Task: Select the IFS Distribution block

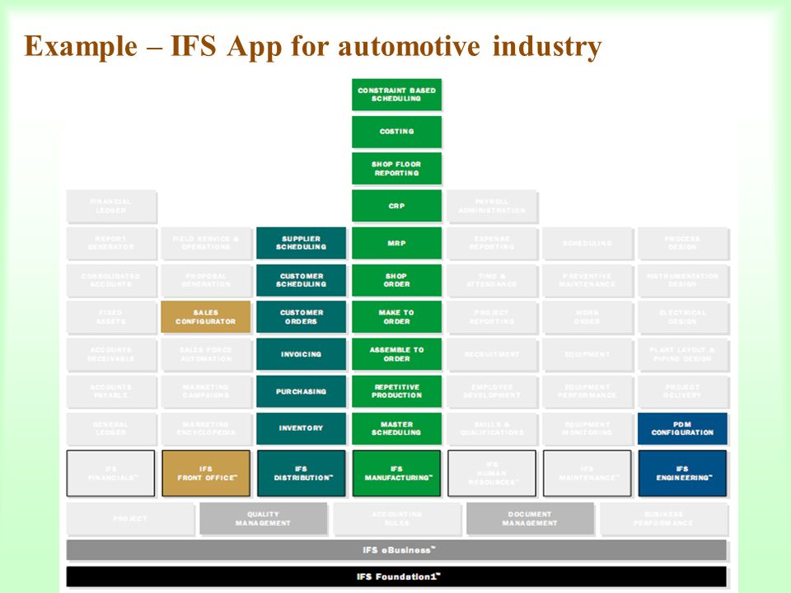Action: click(x=302, y=474)
